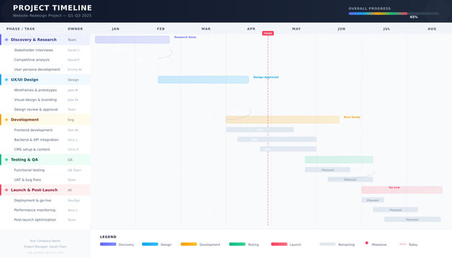Click the JAN month header
This screenshot has width=452, height=258.
click(116, 29)
